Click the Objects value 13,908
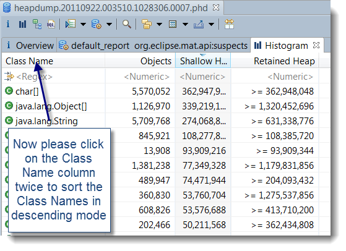Image resolution: width=346 pixels, height=251 pixels. (157, 151)
